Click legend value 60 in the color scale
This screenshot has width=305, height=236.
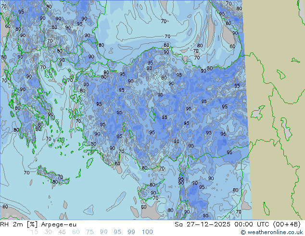[x=76, y=232]
